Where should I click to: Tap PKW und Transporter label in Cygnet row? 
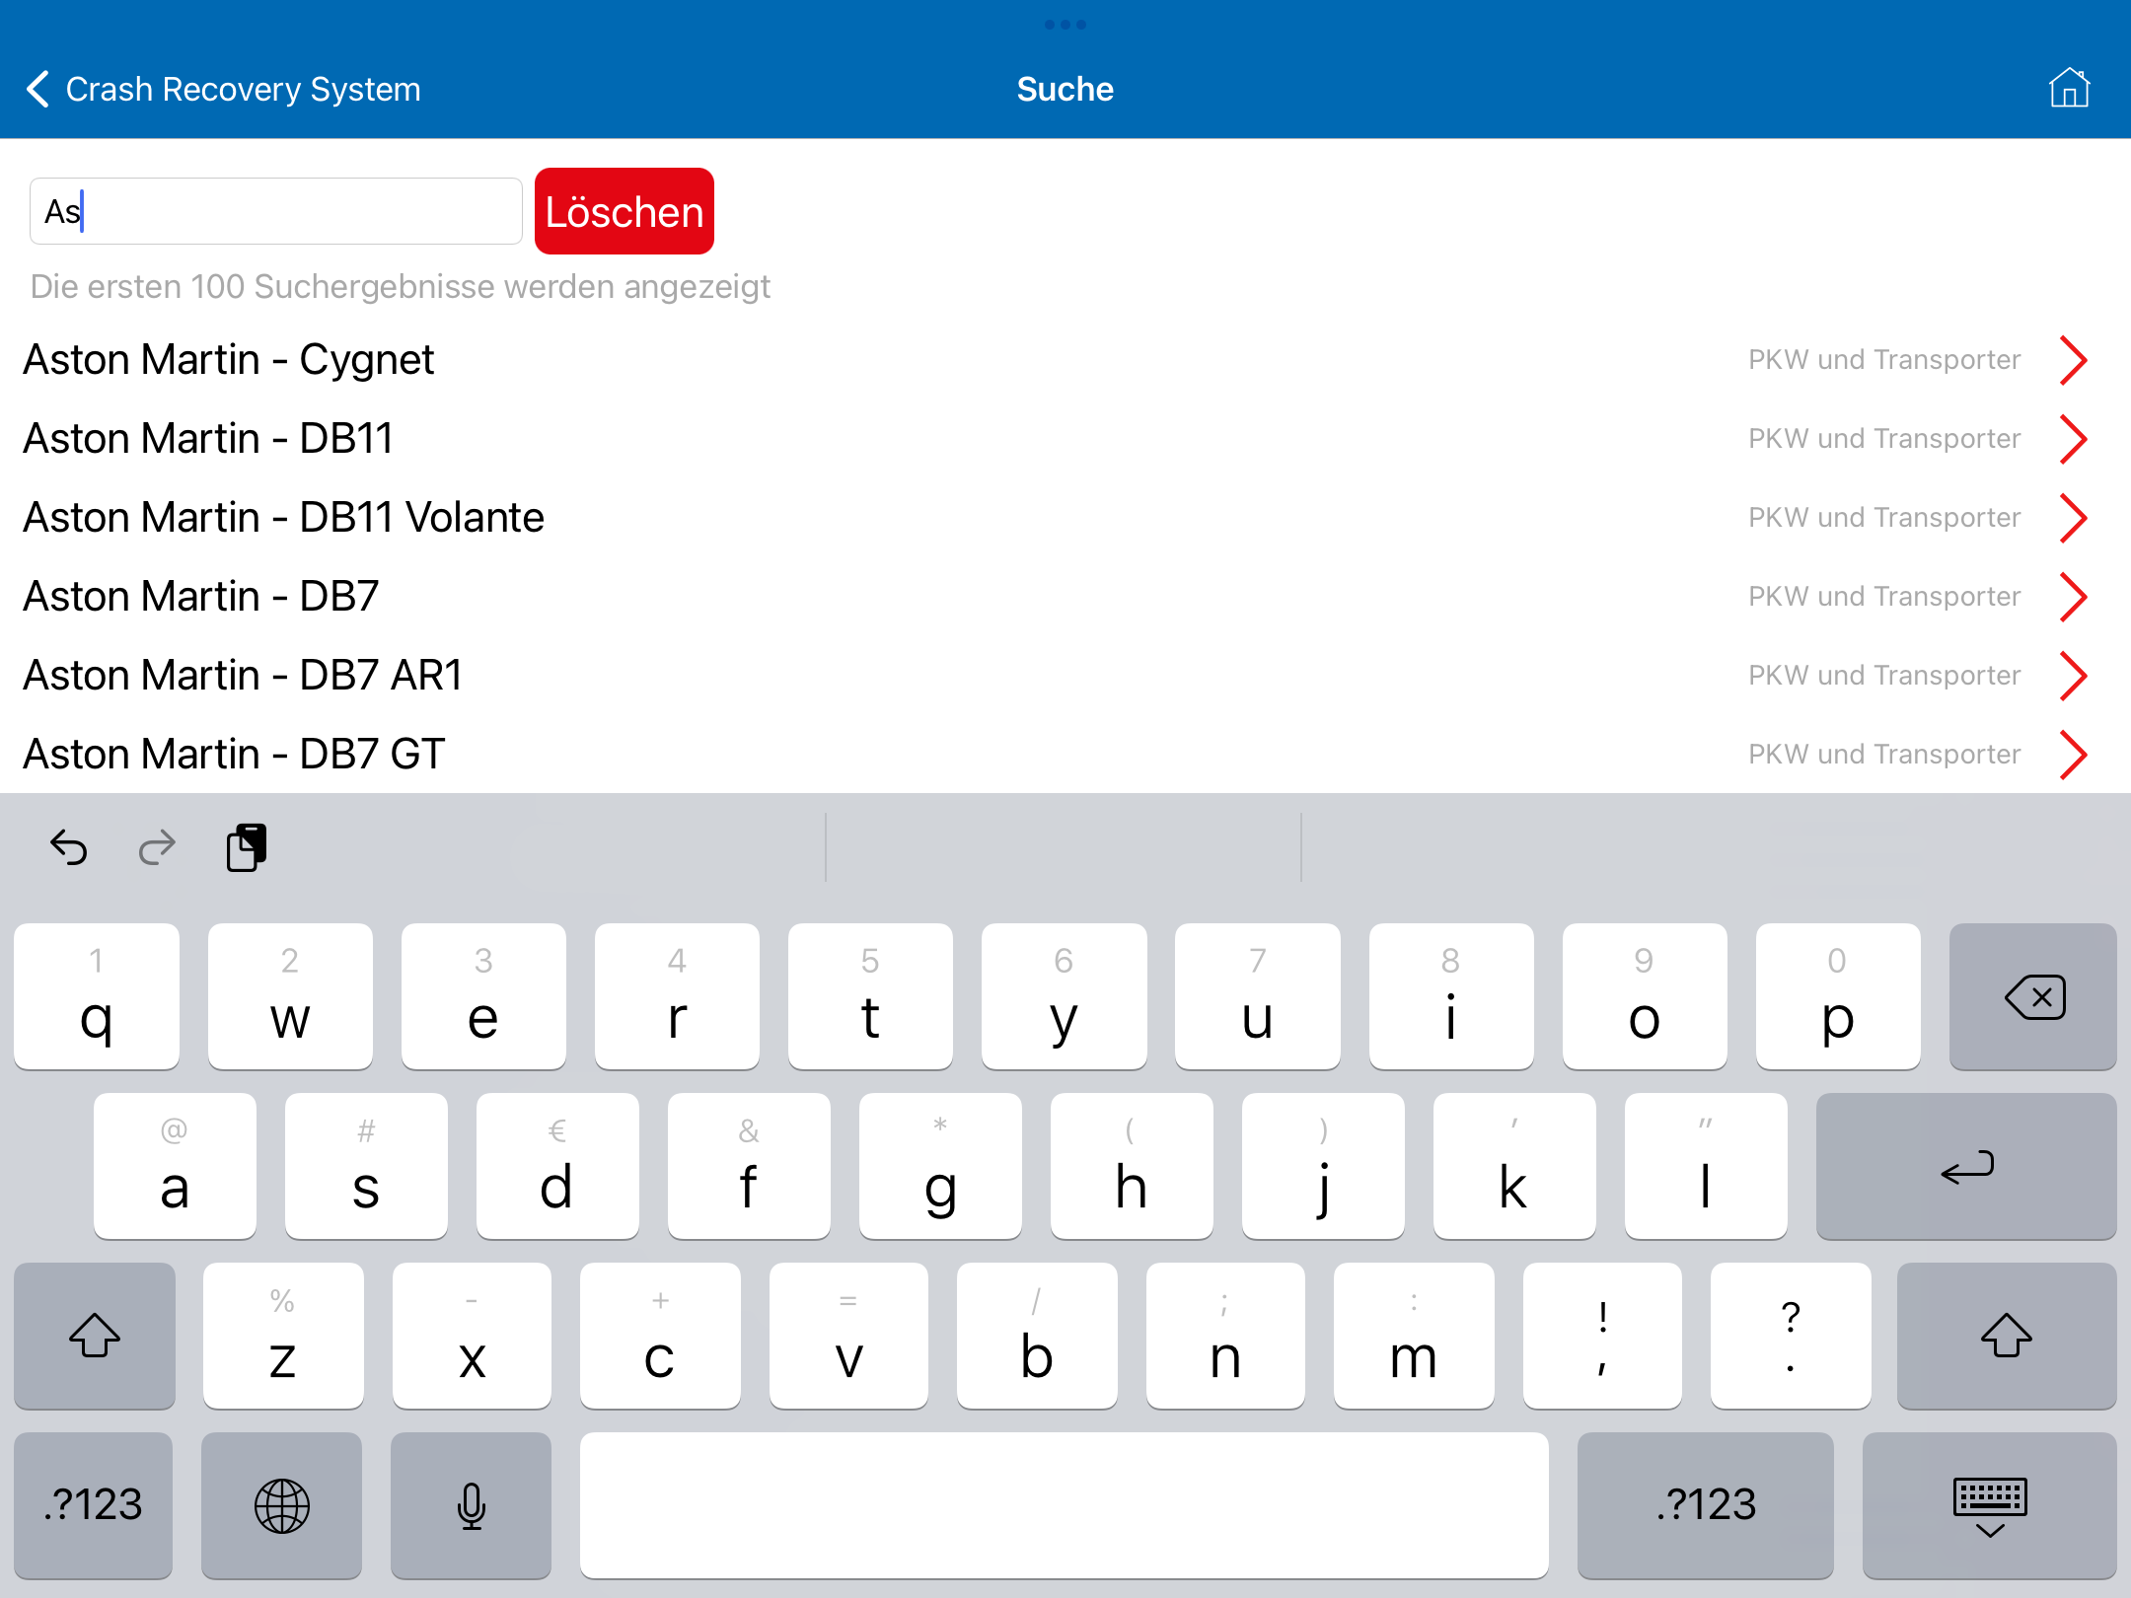(1884, 360)
